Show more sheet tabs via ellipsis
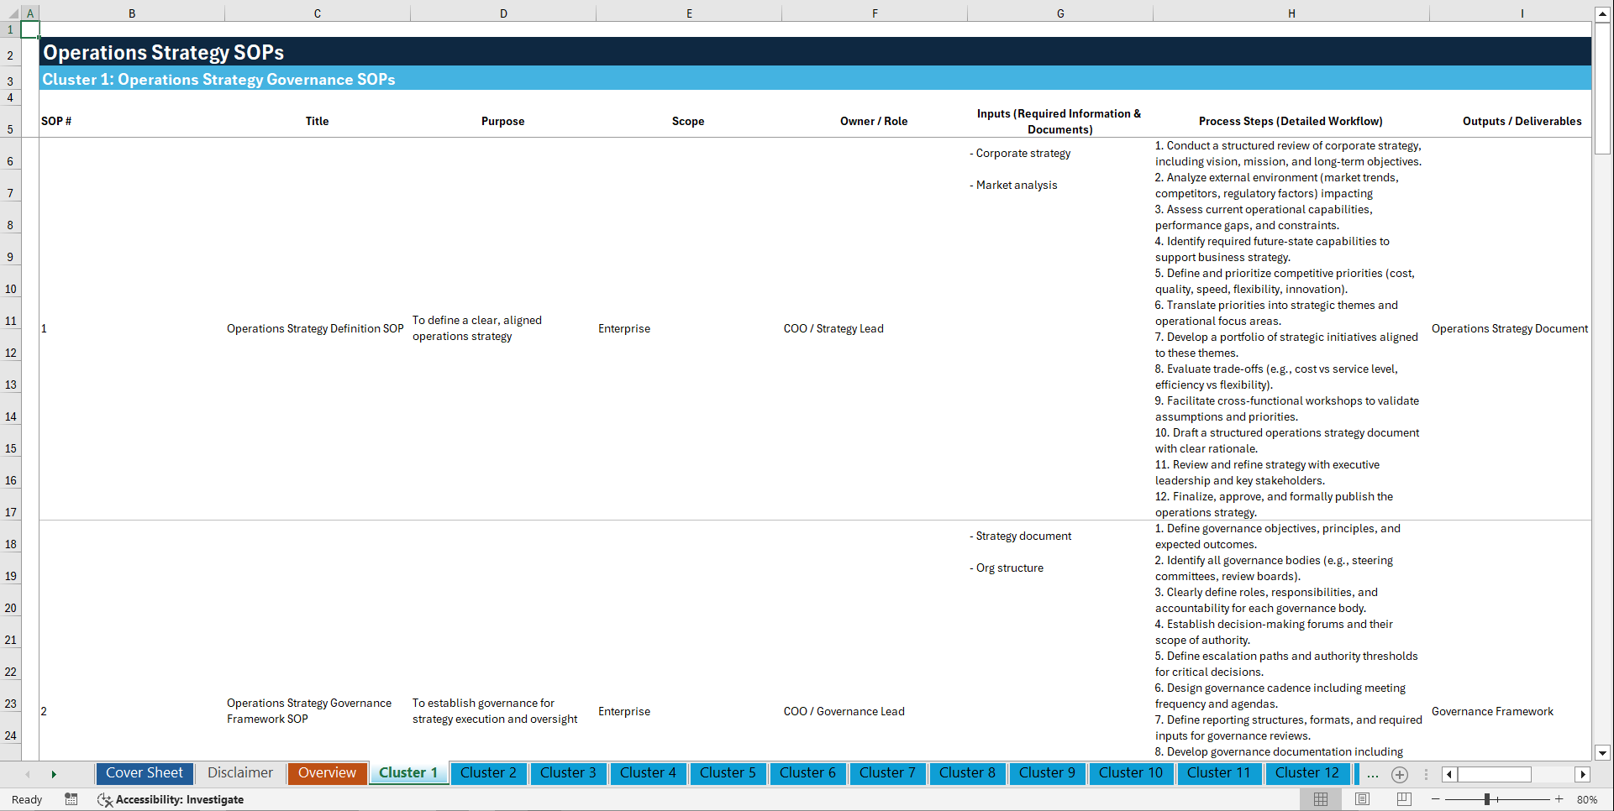Image resolution: width=1614 pixels, height=811 pixels. (x=1373, y=774)
